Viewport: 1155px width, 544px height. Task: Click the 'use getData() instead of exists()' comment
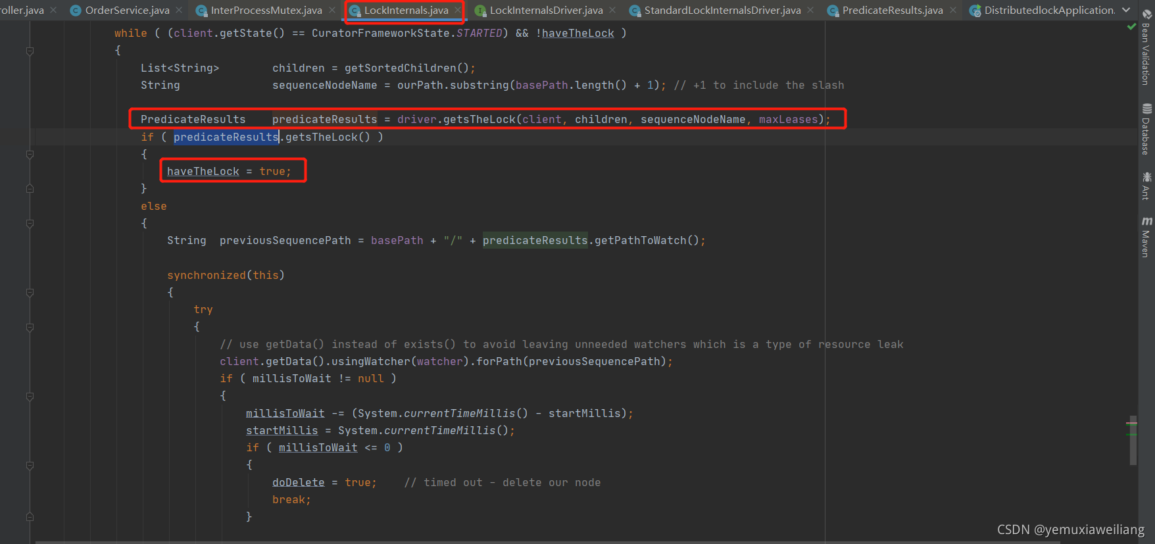click(x=561, y=344)
